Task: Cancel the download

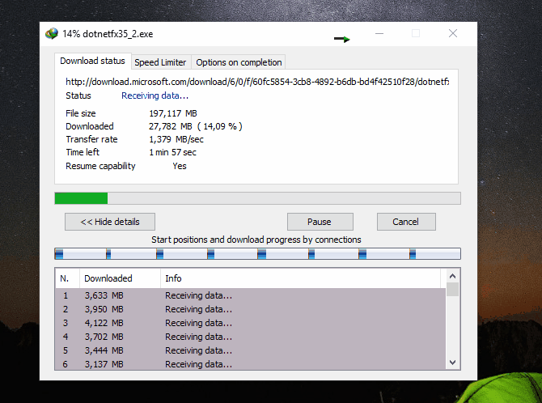Action: coord(406,222)
